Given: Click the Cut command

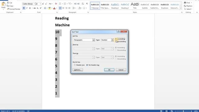Looking at the screenshot, I should (x=10, y=3).
